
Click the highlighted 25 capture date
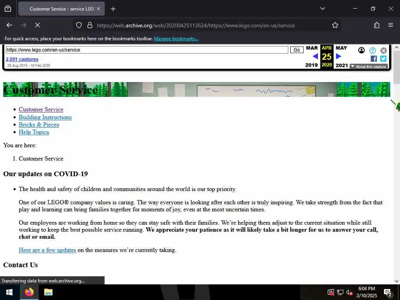[x=327, y=57]
